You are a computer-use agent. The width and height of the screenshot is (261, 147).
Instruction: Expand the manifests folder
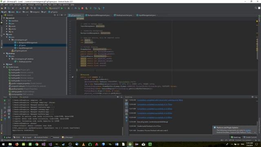(x=7, y=21)
